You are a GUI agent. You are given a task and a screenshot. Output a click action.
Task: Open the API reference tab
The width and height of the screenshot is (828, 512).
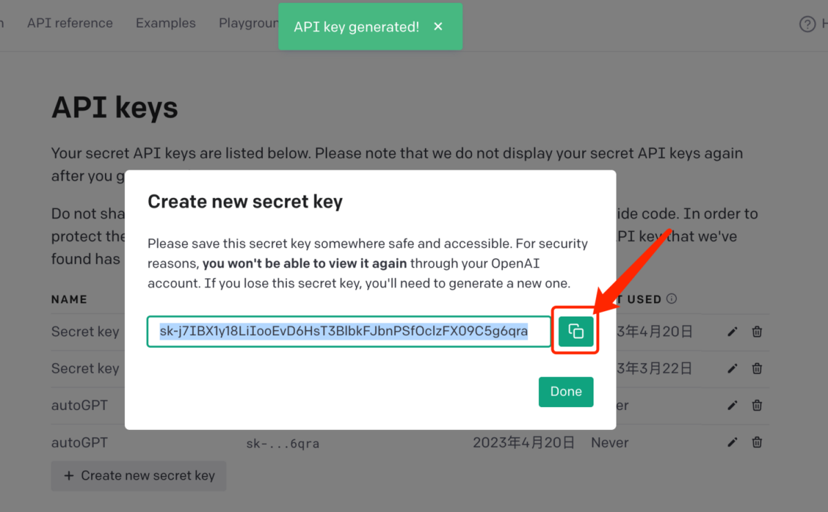click(x=70, y=23)
